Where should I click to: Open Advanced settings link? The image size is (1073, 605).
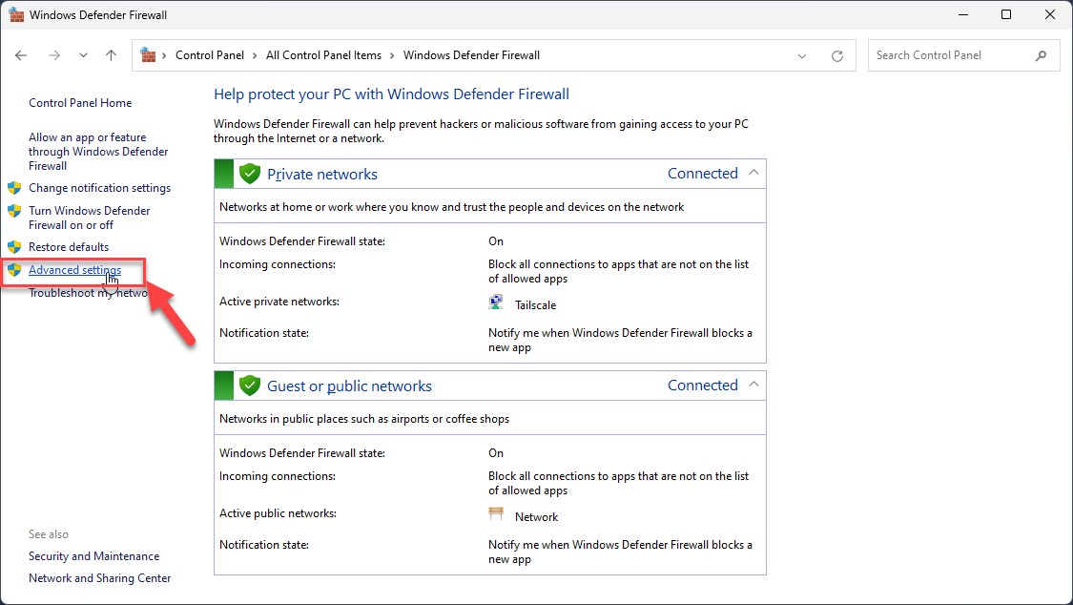tap(74, 270)
